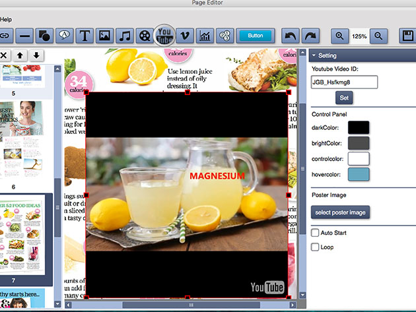Enable the Auto Start checkbox
This screenshot has height=312, width=416.
pyautogui.click(x=315, y=233)
